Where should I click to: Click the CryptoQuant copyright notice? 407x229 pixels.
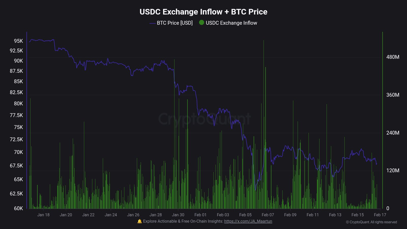coord(371,222)
